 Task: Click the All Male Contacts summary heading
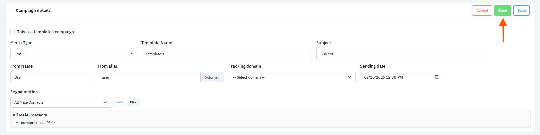coord(30,115)
